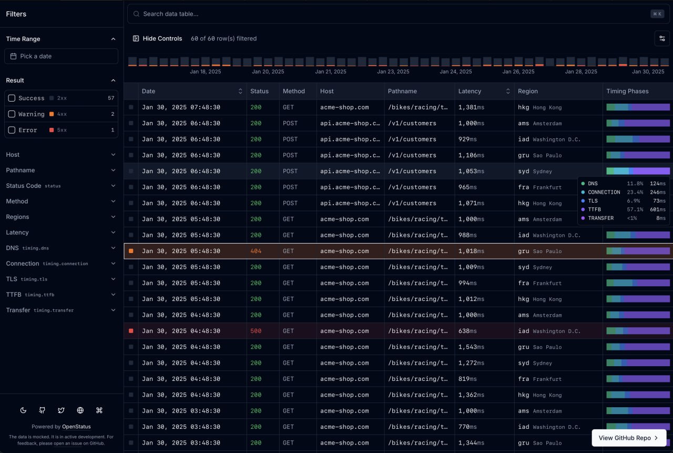
Task: Open the view options sliders icon
Action: click(x=662, y=38)
